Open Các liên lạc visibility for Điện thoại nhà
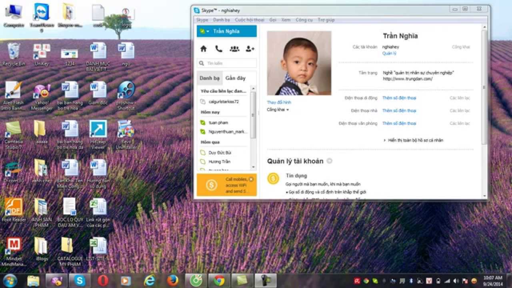This screenshot has width=512, height=288. point(460,111)
